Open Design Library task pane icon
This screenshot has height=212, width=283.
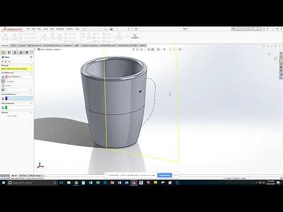tap(281, 57)
